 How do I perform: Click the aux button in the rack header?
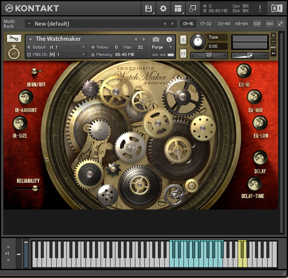pyautogui.click(x=269, y=23)
